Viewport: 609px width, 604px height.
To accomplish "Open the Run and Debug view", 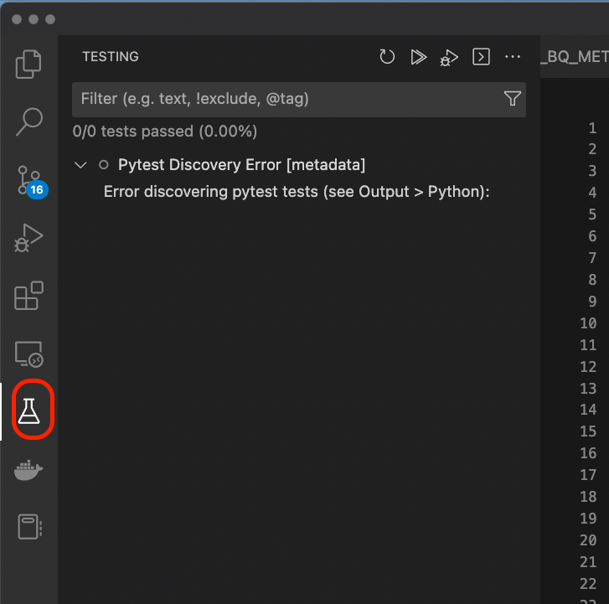I will coord(28,238).
